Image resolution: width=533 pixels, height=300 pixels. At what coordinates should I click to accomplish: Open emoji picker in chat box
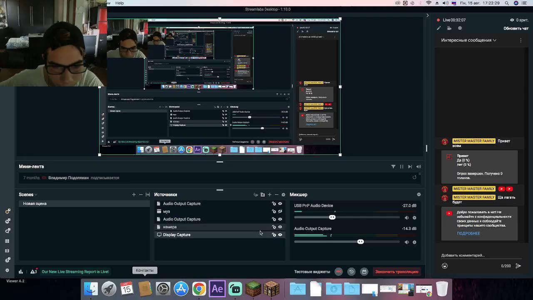click(x=445, y=266)
